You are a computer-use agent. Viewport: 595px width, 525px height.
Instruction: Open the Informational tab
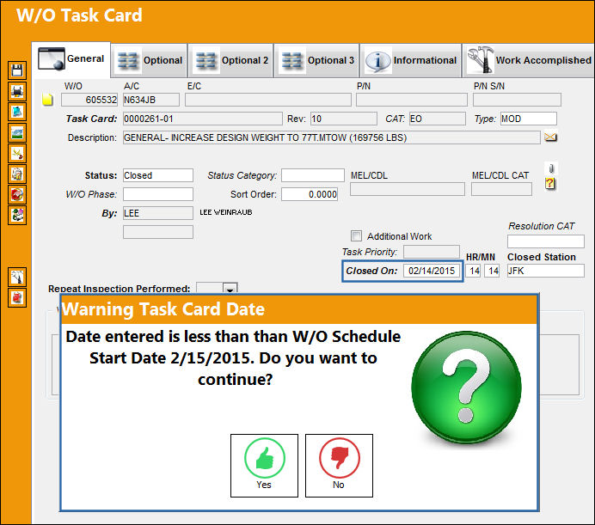[411, 60]
